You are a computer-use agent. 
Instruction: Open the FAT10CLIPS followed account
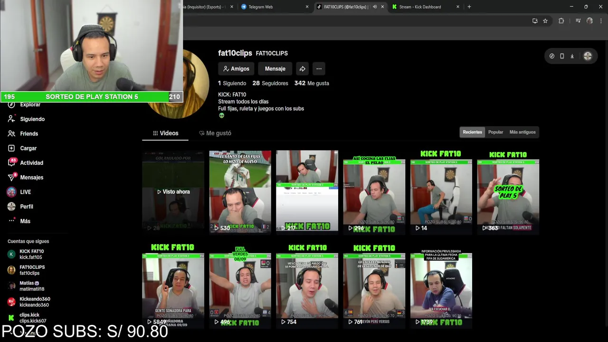pyautogui.click(x=27, y=270)
